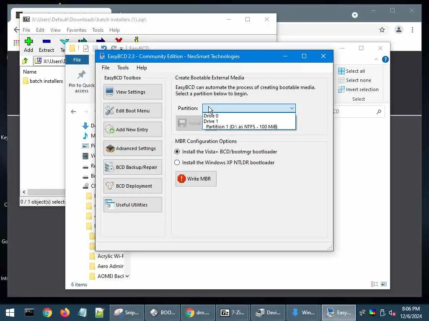Click the Info icon in 7-Zip toolbar
This screenshot has width=429, height=321.
pyautogui.click(x=137, y=40)
